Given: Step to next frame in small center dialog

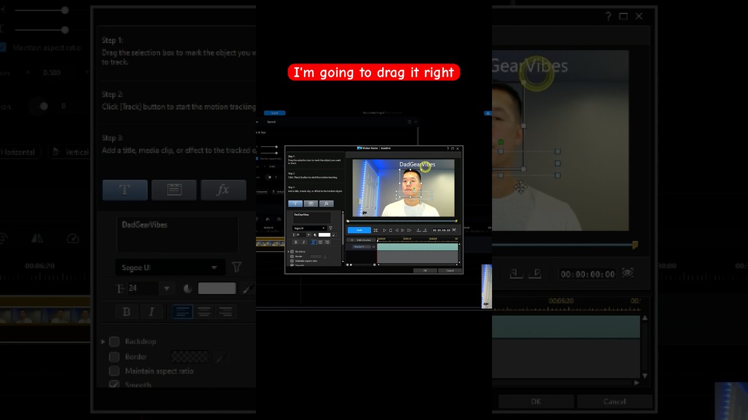Looking at the screenshot, I should coord(403,230).
